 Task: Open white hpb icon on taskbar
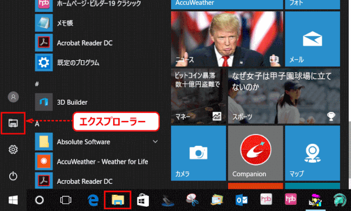point(266,199)
